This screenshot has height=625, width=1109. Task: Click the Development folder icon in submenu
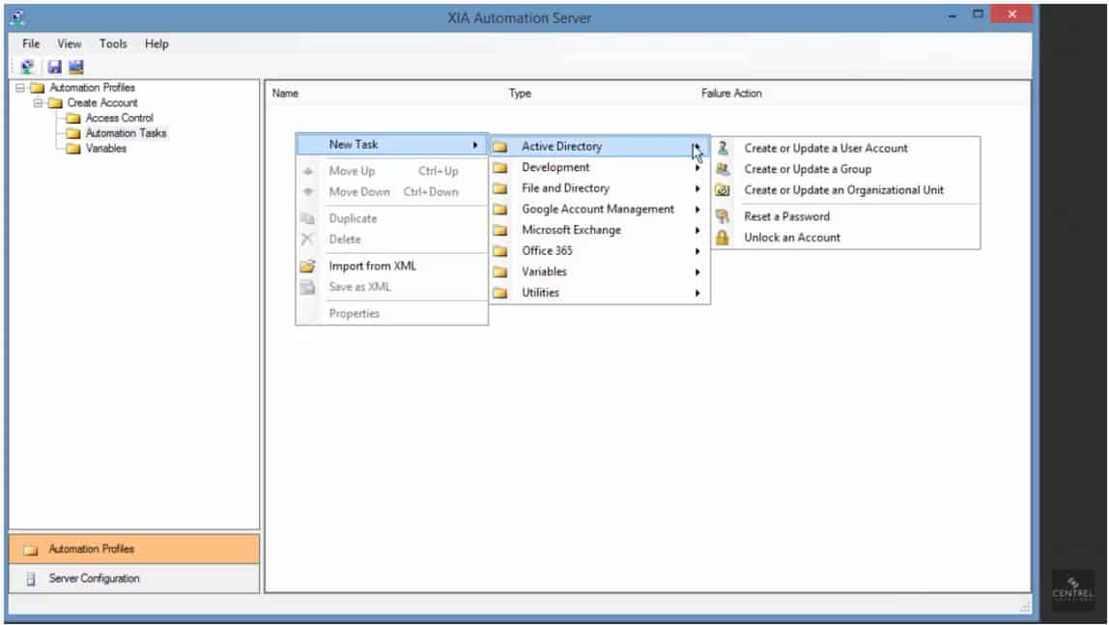[x=500, y=167]
